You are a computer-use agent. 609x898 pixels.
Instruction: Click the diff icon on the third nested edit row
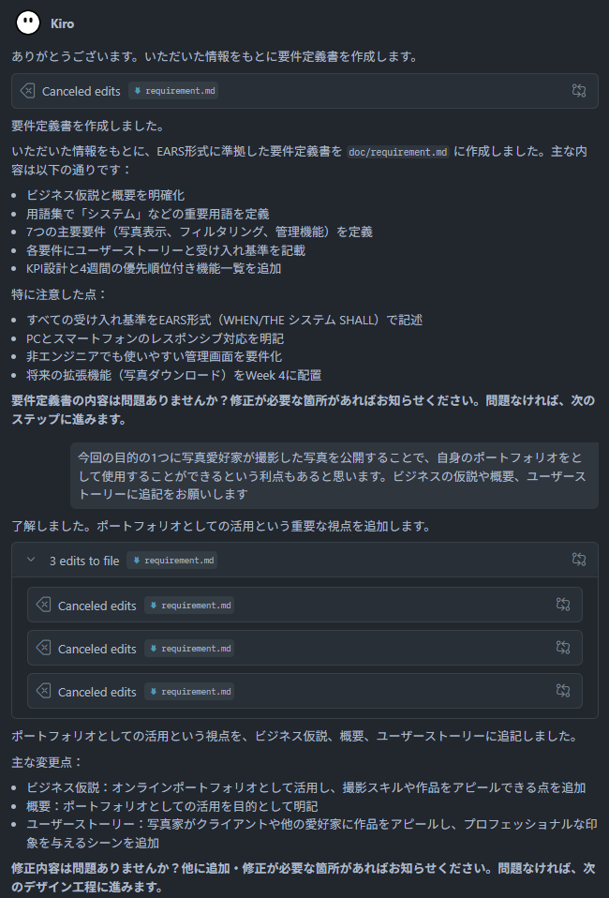pos(563,691)
